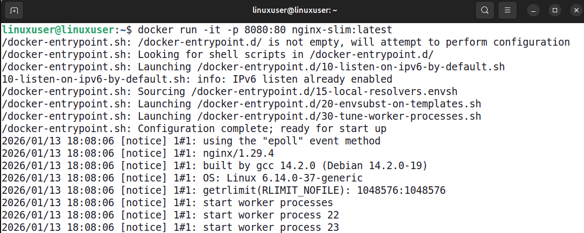Click the 30-tune-worker-processes.sh line
The image size is (584, 233).
click(241, 116)
